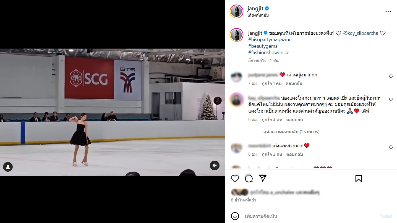The height and width of the screenshot is (223, 397).
Task: Share the post via paper plane icon
Action: tap(263, 179)
